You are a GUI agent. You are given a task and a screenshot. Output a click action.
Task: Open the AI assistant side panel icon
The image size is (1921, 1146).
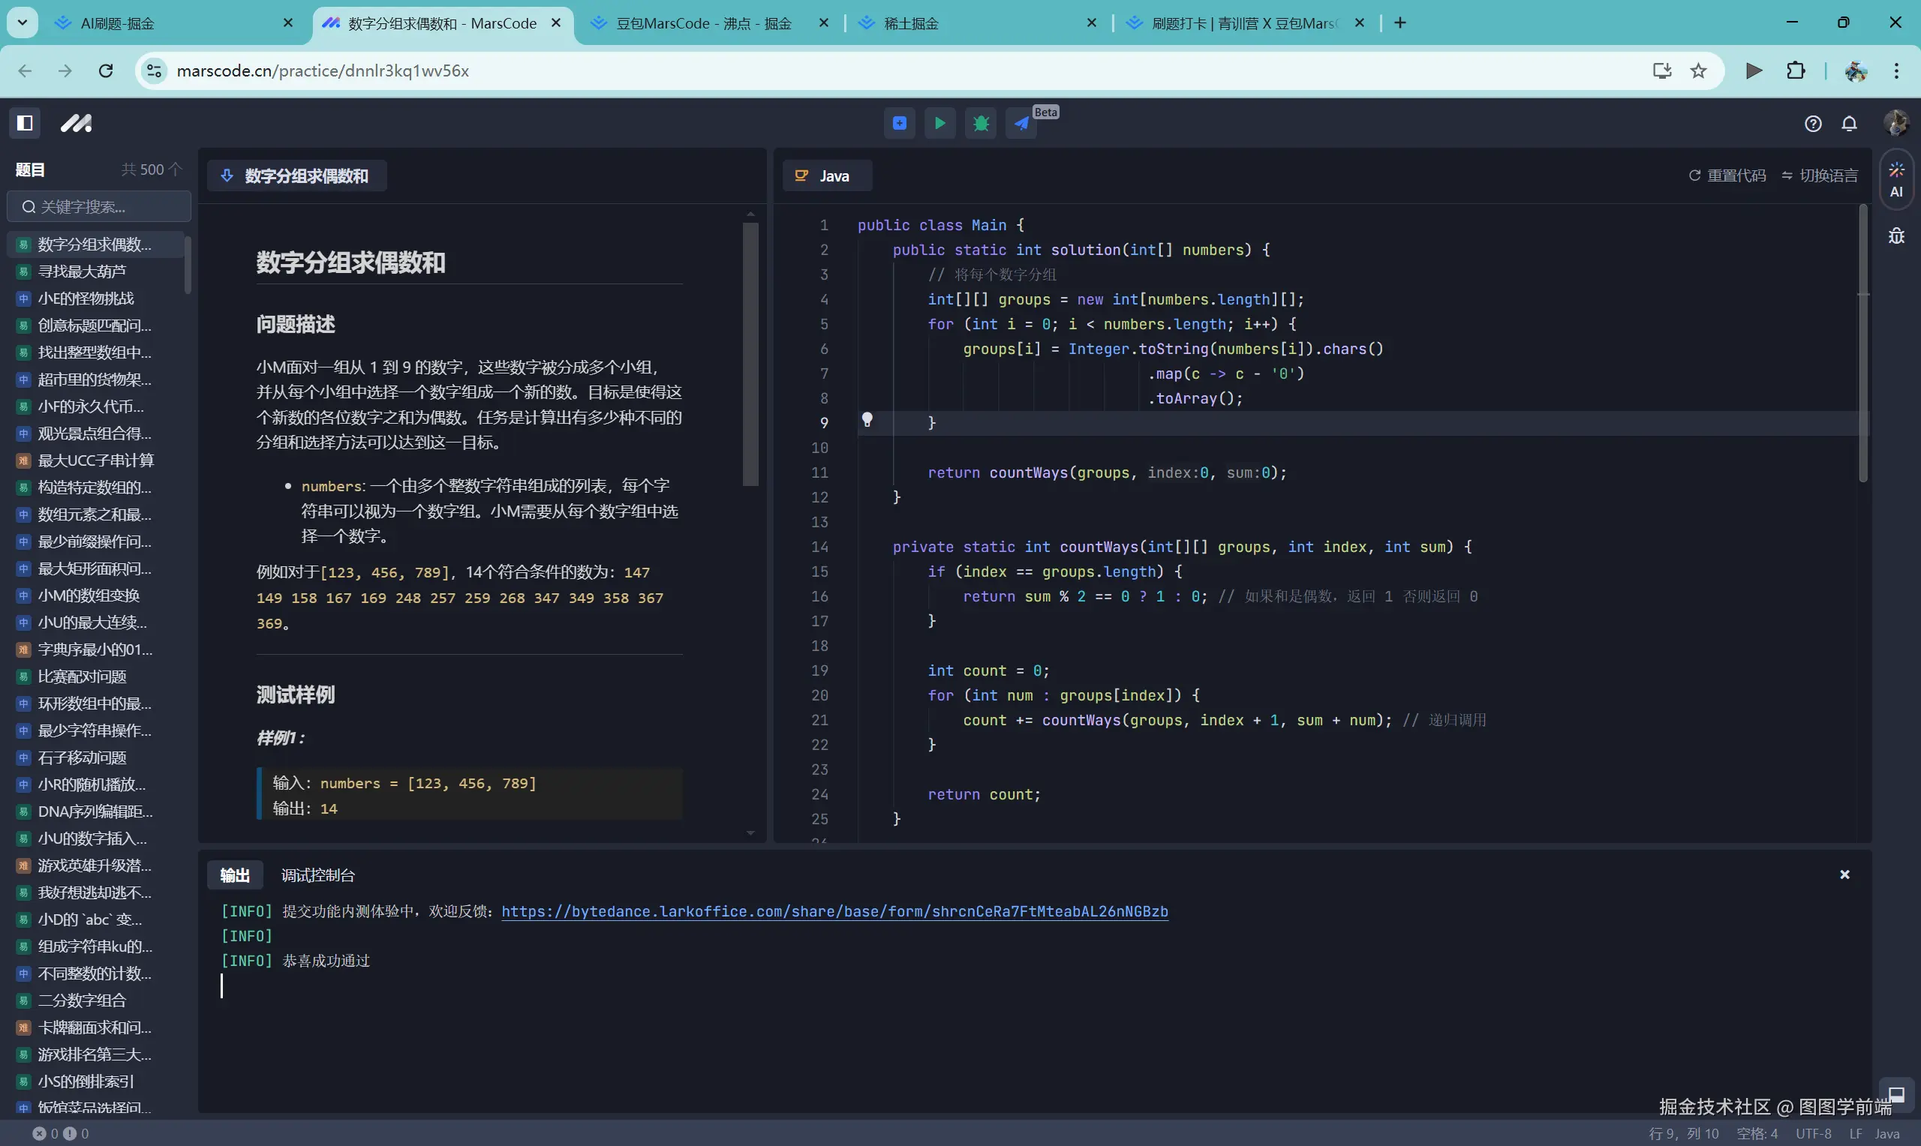coord(1896,179)
